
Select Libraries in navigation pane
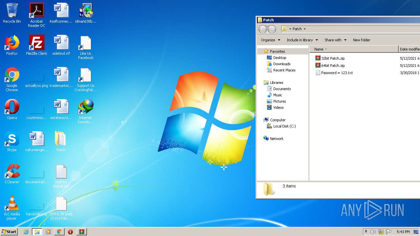273,83
